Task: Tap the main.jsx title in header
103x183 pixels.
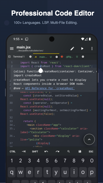Action: [24, 47]
